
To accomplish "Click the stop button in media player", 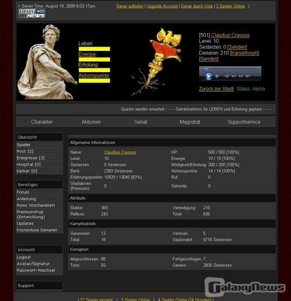I will (x=217, y=76).
